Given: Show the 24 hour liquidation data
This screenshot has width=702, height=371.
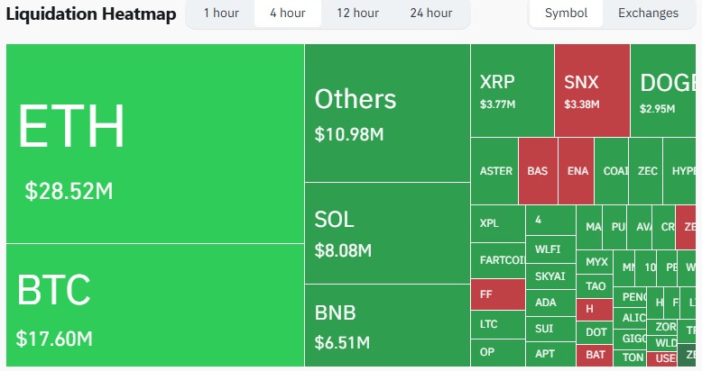Looking at the screenshot, I should (430, 14).
